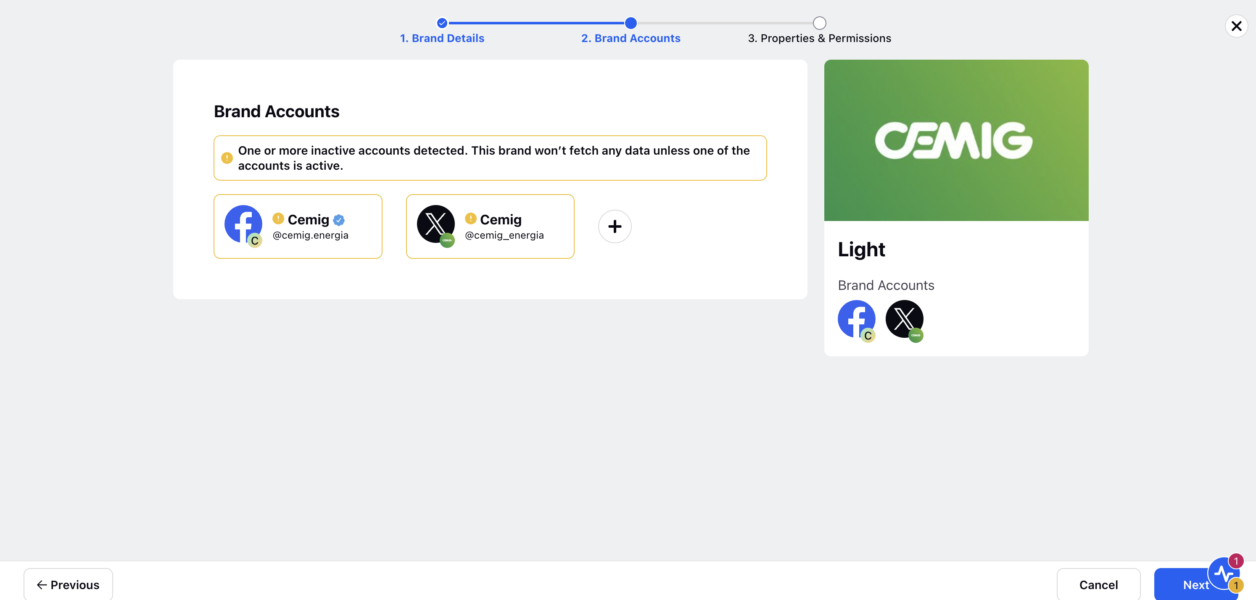The height and width of the screenshot is (600, 1256).
Task: Close the brand setup dialog
Action: [x=1236, y=26]
